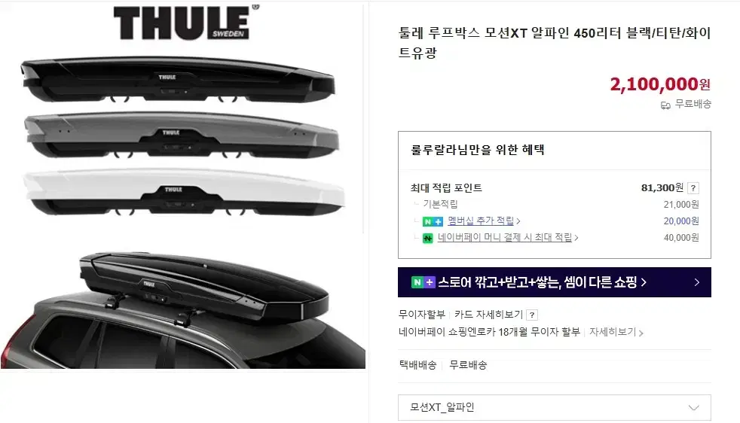The width and height of the screenshot is (740, 423).
Task: Click the question mark beside 카드 자세히보기
Action: [532, 315]
